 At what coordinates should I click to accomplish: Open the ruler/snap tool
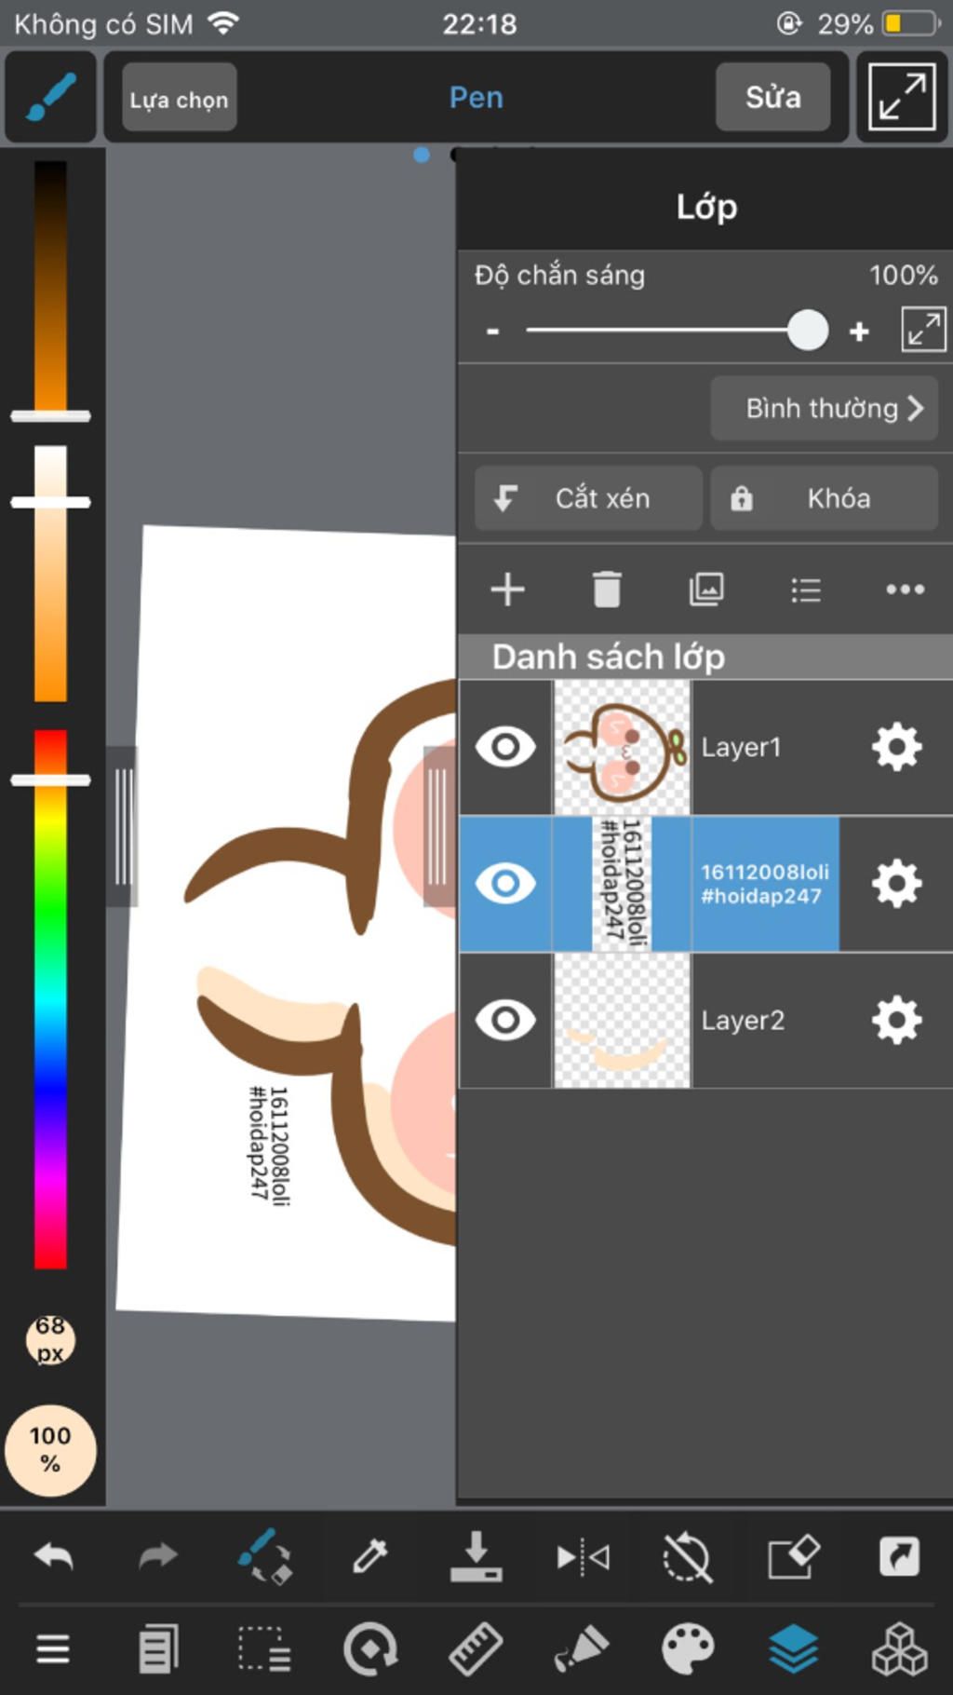[476, 1649]
